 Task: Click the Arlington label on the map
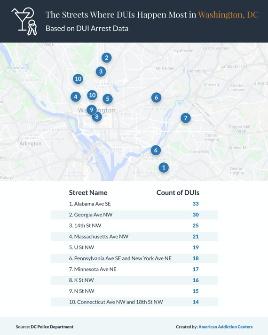pyautogui.click(x=30, y=144)
